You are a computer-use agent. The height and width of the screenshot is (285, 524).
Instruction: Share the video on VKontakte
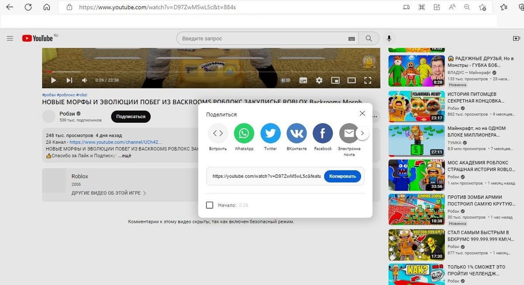tap(296, 133)
